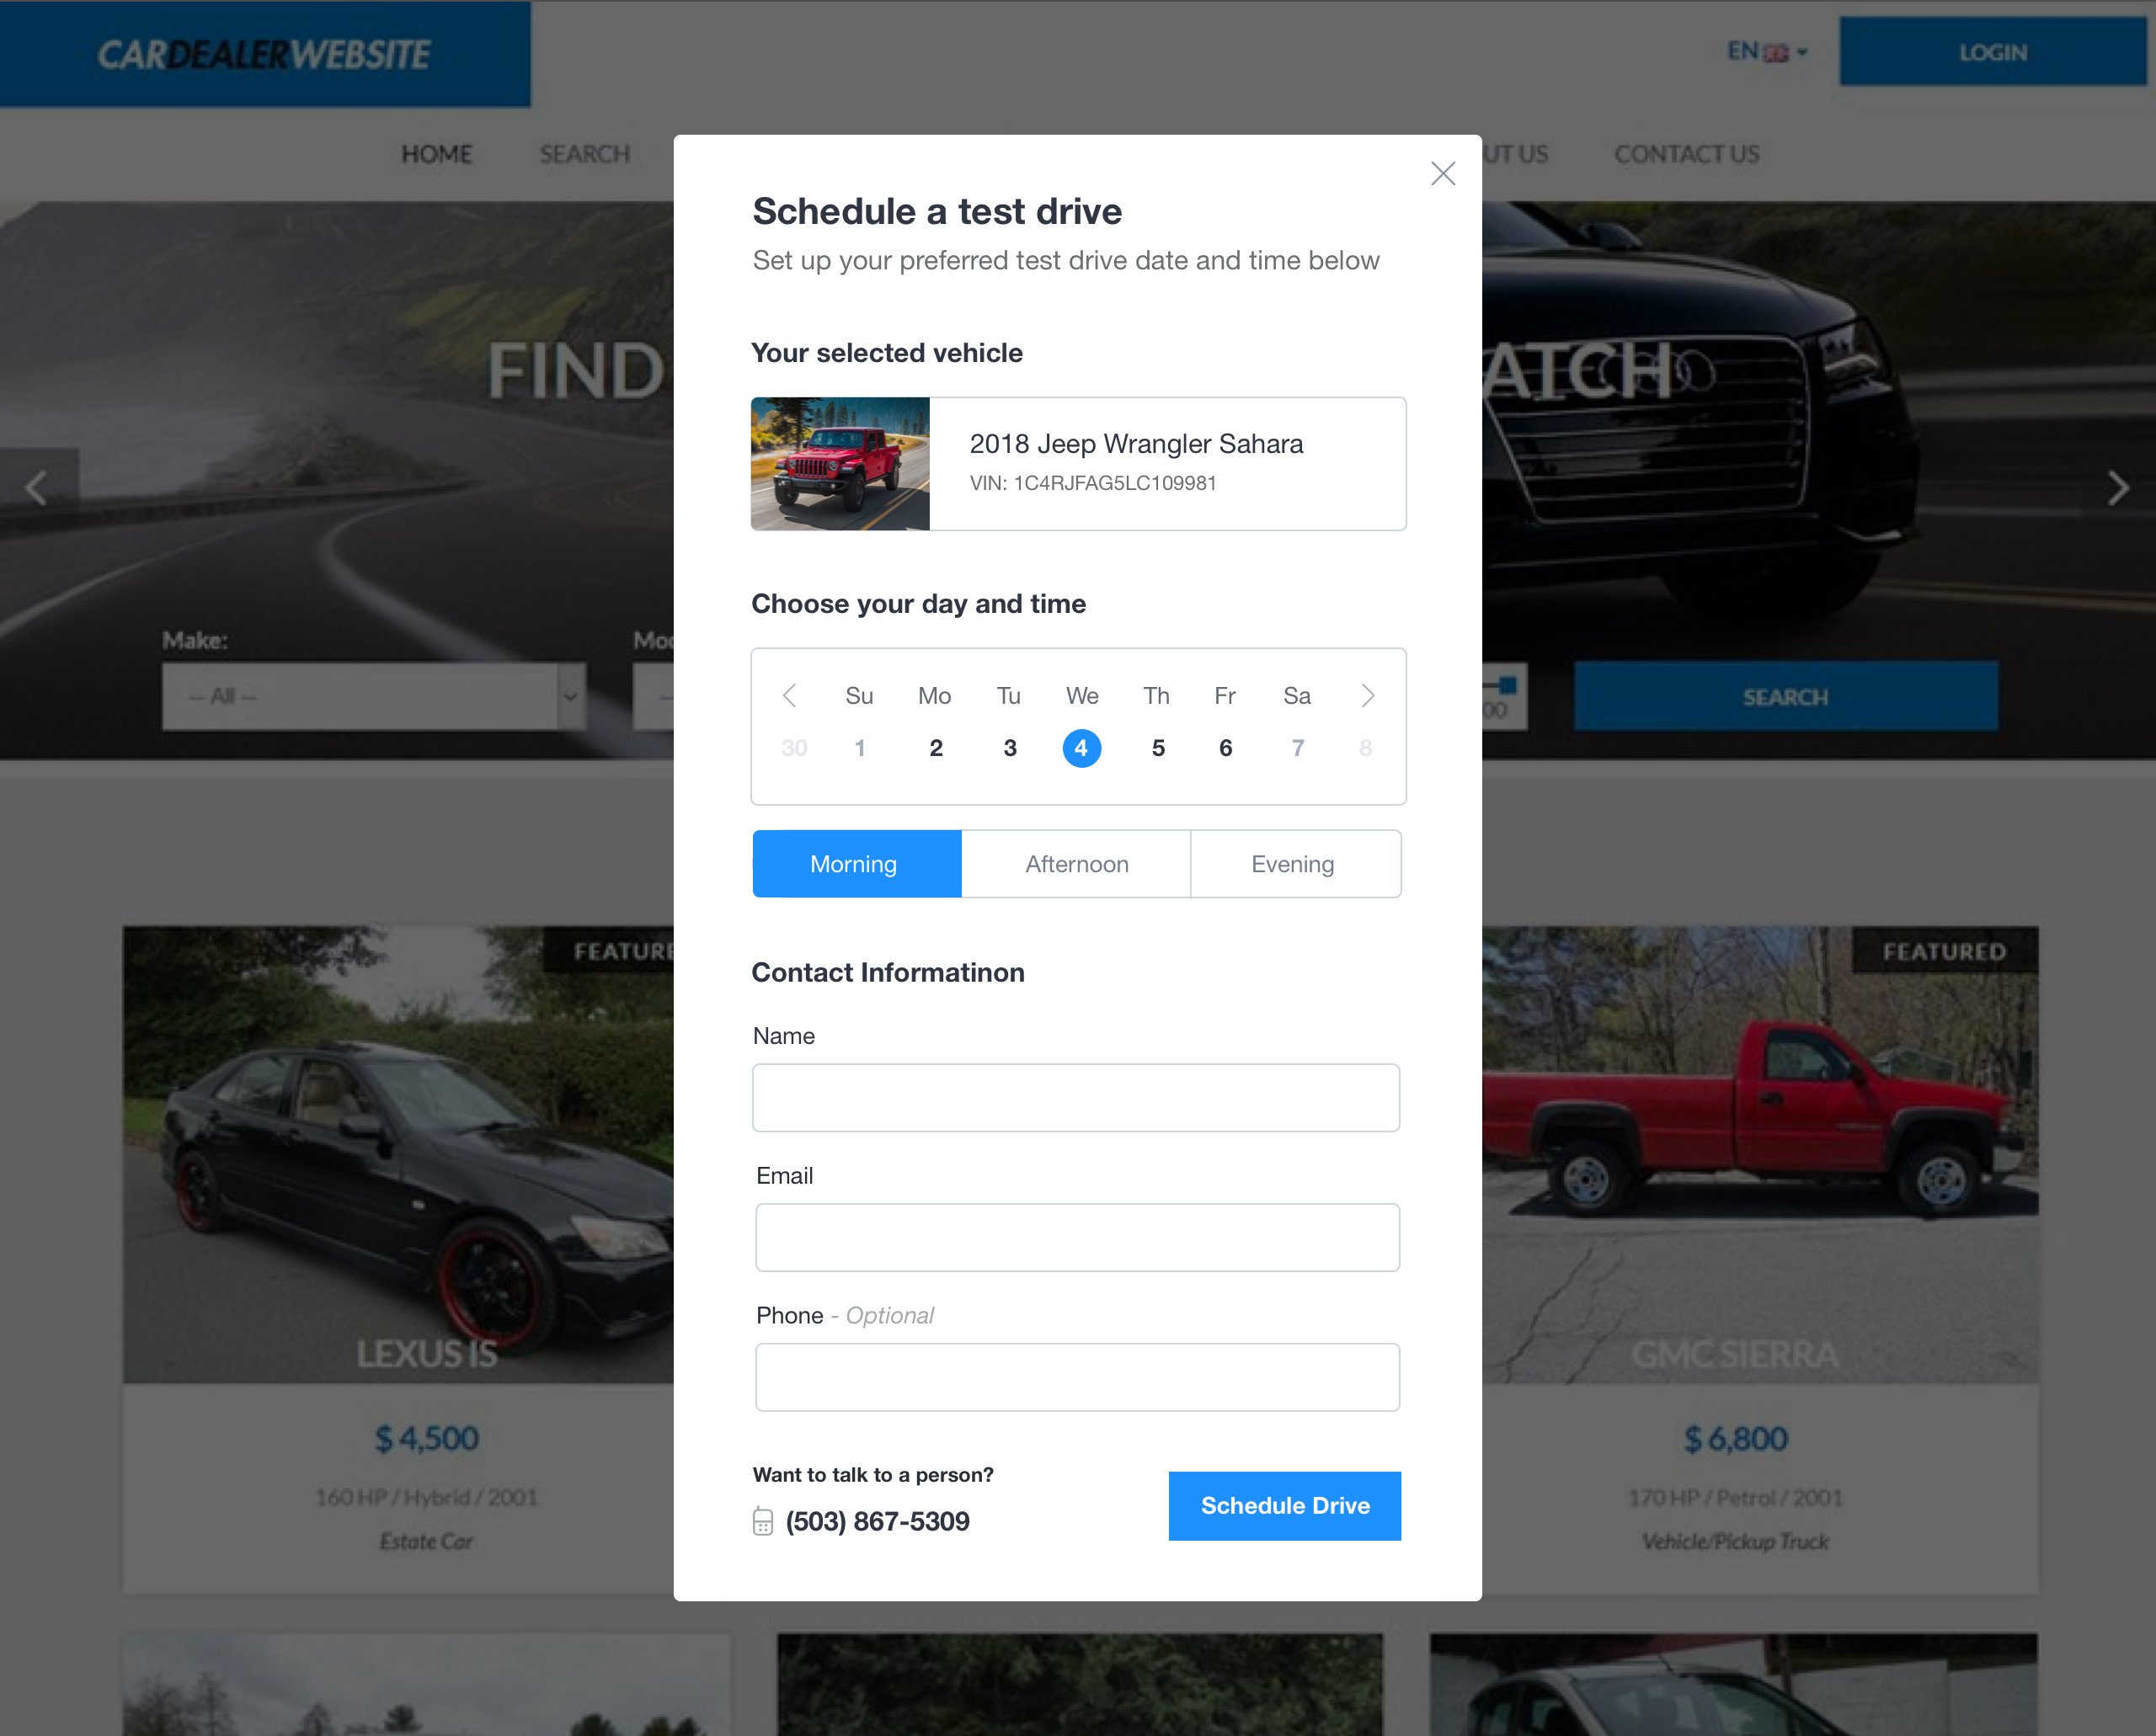Open the Lexus IS car photo
Image resolution: width=2156 pixels, height=1736 pixels.
[x=398, y=1155]
